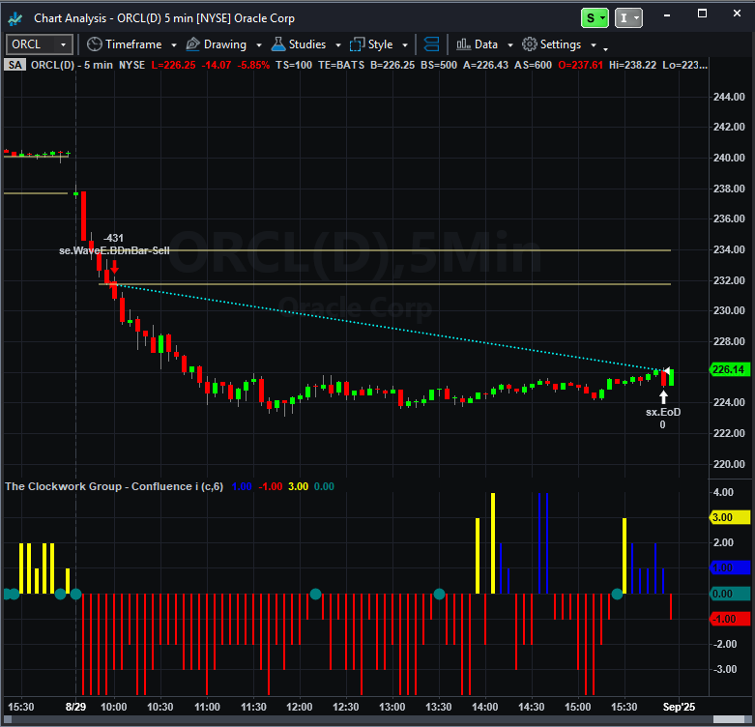Click the TradeStation app icon in title bar
755x727 pixels.
pos(15,18)
